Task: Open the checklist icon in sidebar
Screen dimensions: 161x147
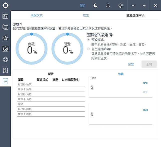Action: pos(5,81)
